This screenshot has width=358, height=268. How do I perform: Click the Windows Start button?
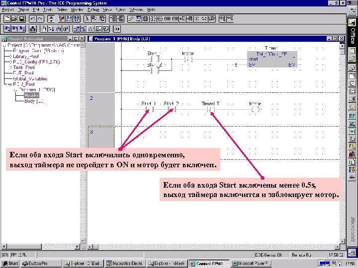10,264
